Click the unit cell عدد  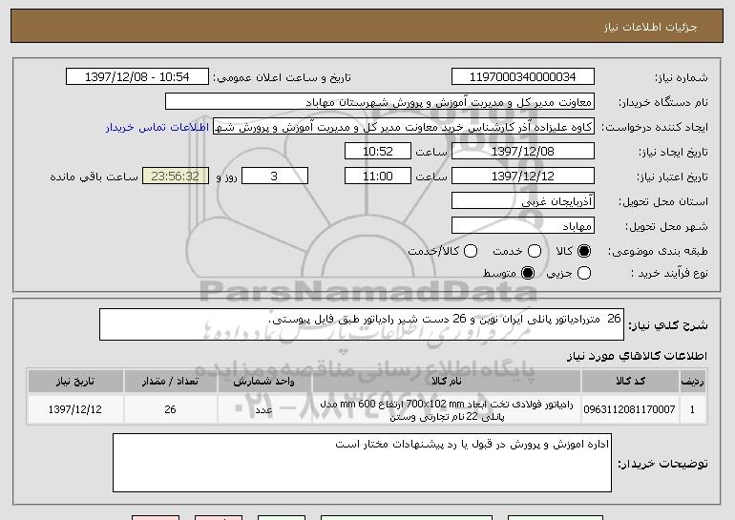[x=264, y=409]
